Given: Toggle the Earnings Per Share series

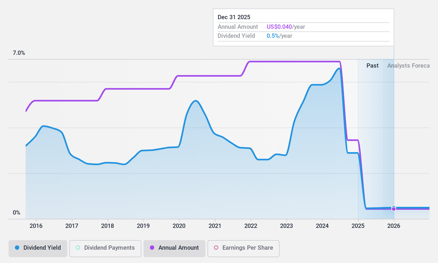Looking at the screenshot, I should pos(243,248).
